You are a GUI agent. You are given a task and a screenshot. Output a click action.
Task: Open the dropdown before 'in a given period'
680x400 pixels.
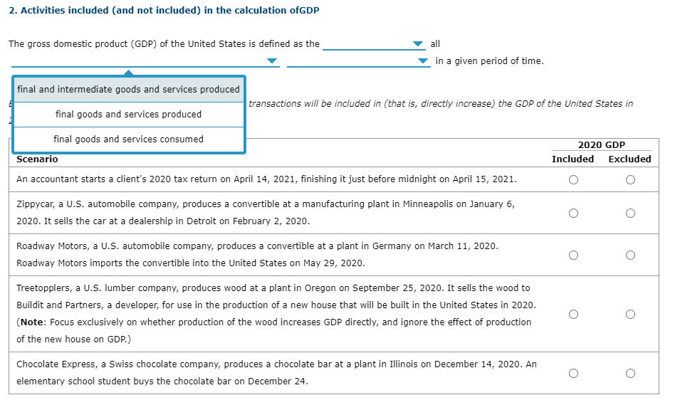click(358, 61)
